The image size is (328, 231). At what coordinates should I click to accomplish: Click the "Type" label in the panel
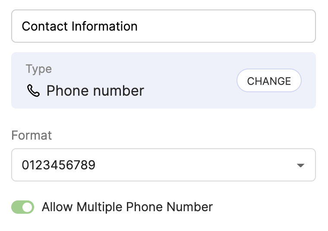pos(38,69)
